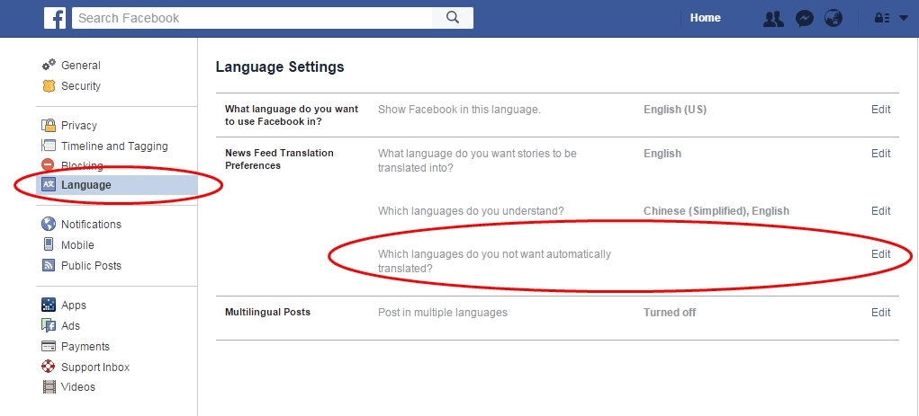Screen dimensions: 919x416
Task: Open General settings in sidebar
Action: tap(80, 66)
